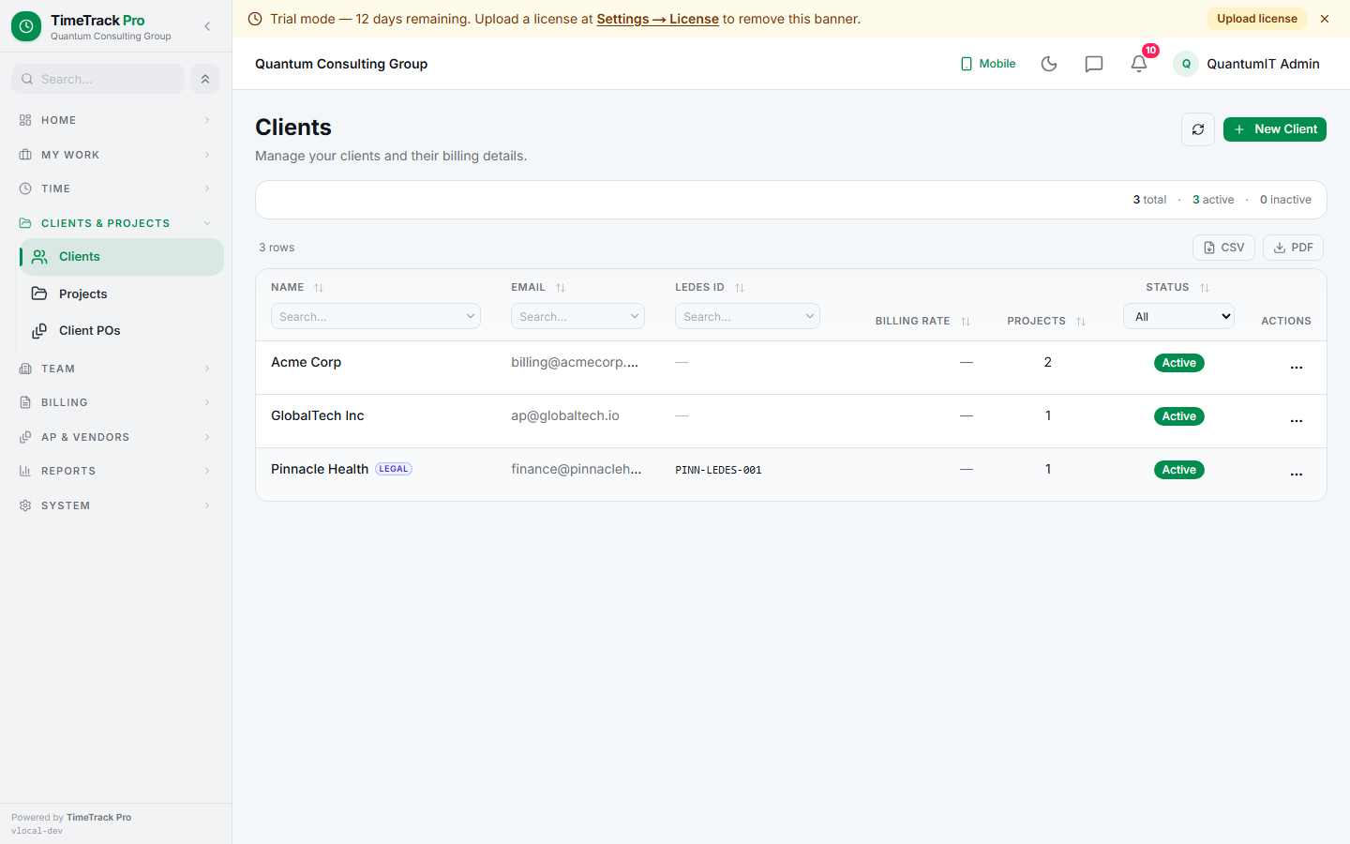
Task: Open the chat messages icon
Action: pyautogui.click(x=1094, y=64)
